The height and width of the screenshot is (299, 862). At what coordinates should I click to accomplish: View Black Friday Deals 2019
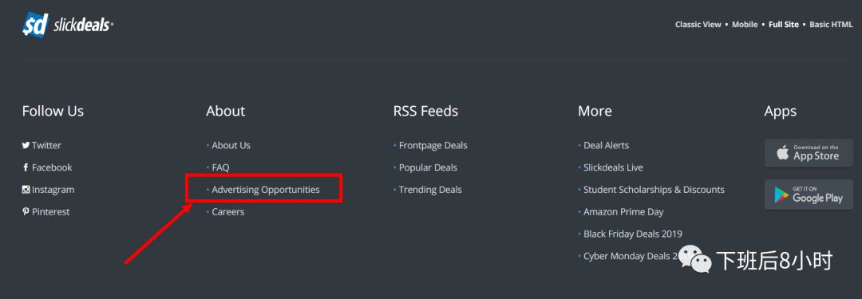(633, 234)
